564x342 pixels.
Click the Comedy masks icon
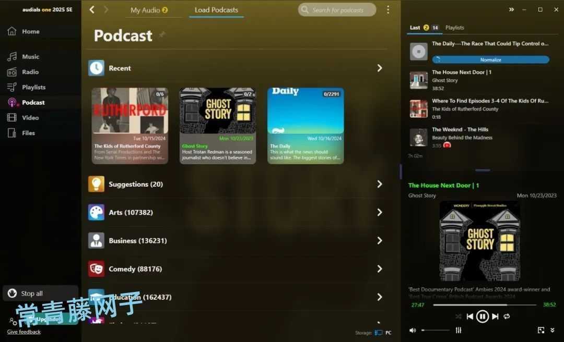click(x=96, y=268)
